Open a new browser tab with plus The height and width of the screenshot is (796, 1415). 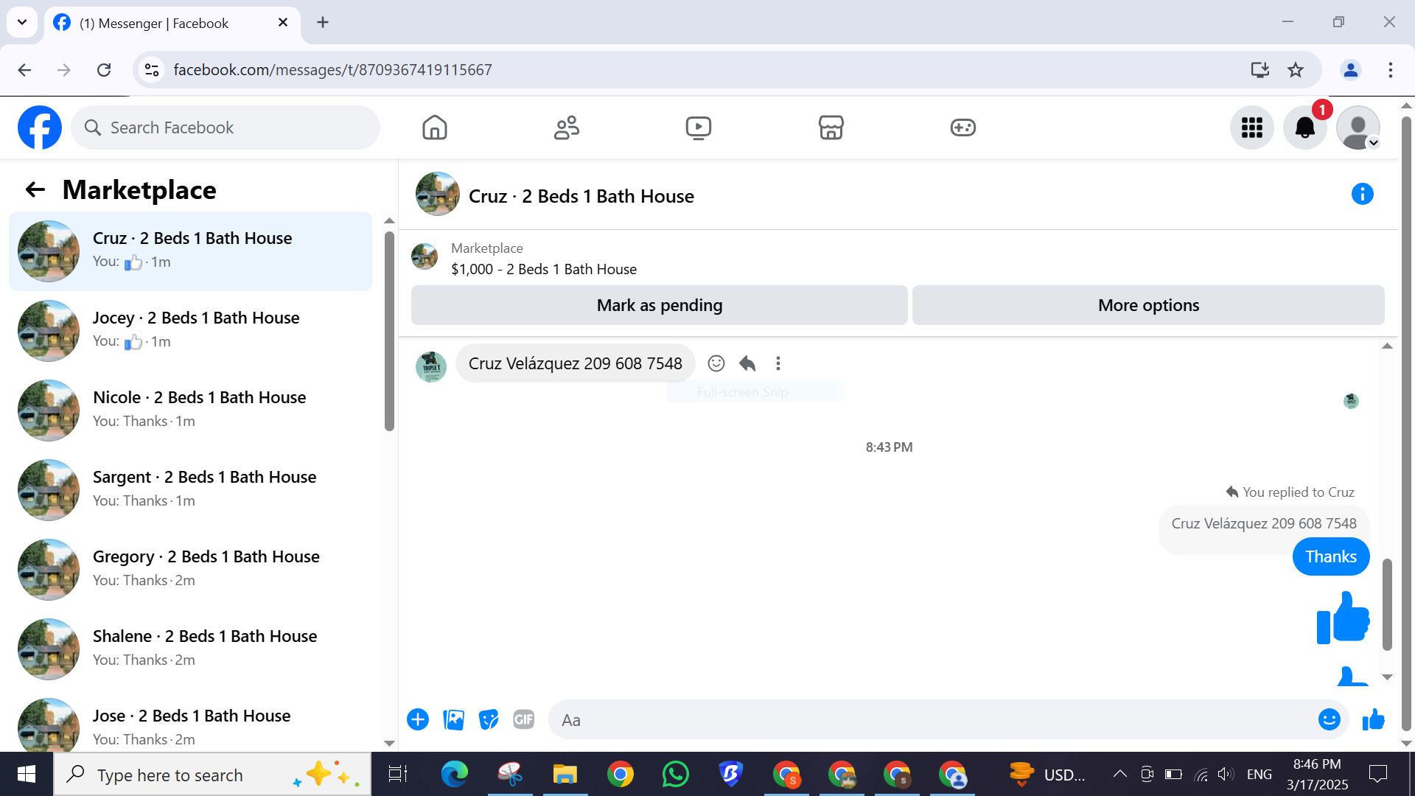[x=323, y=22]
